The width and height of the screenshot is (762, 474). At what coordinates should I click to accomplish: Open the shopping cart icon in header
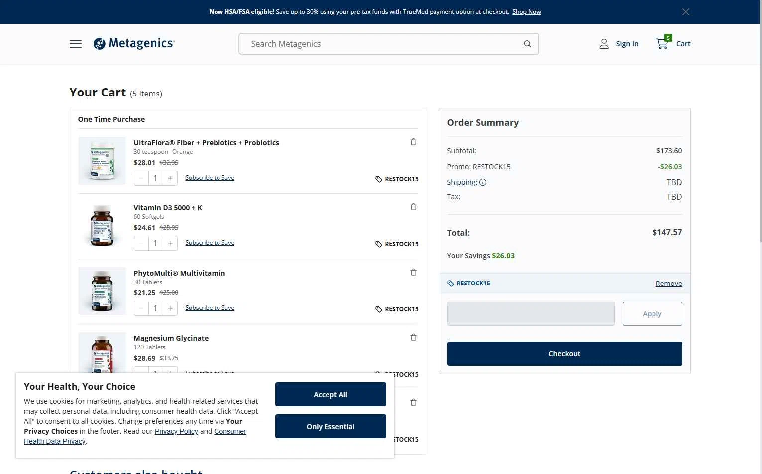pos(663,43)
